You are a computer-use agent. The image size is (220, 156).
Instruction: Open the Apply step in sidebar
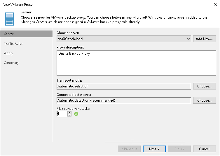point(9,53)
